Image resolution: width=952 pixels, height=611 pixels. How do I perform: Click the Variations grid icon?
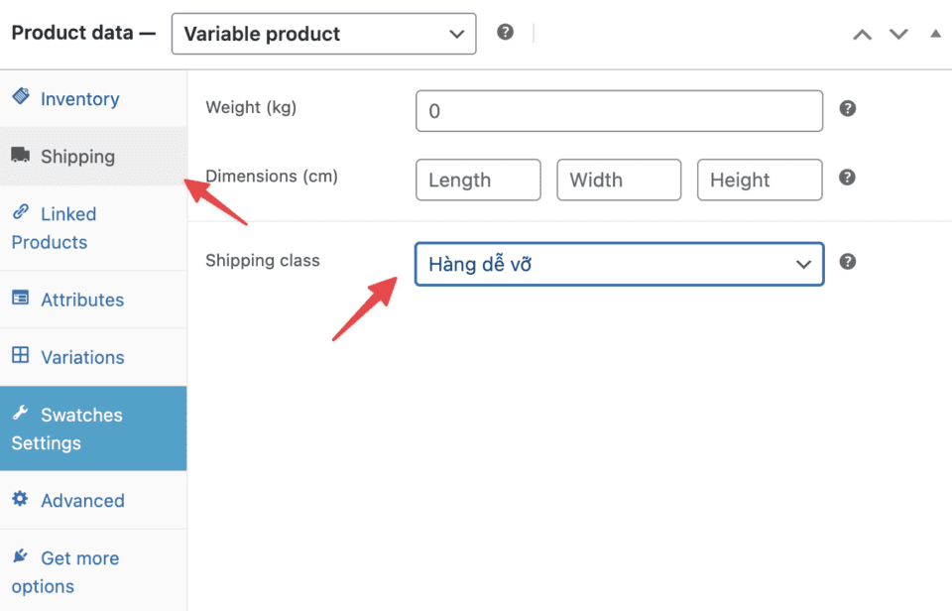coord(20,356)
